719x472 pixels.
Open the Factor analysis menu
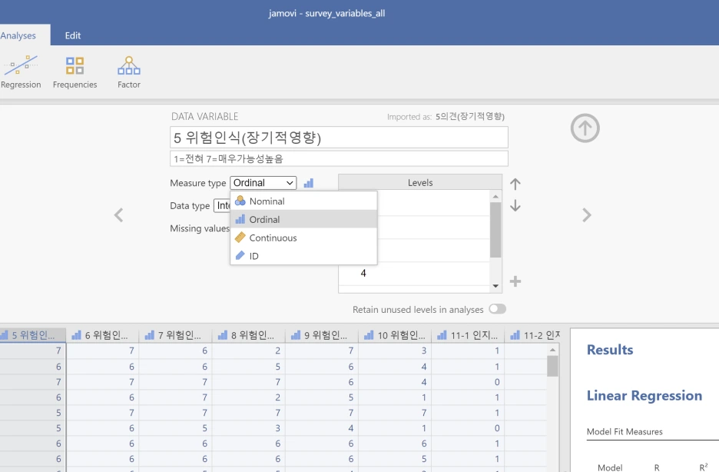[128, 71]
